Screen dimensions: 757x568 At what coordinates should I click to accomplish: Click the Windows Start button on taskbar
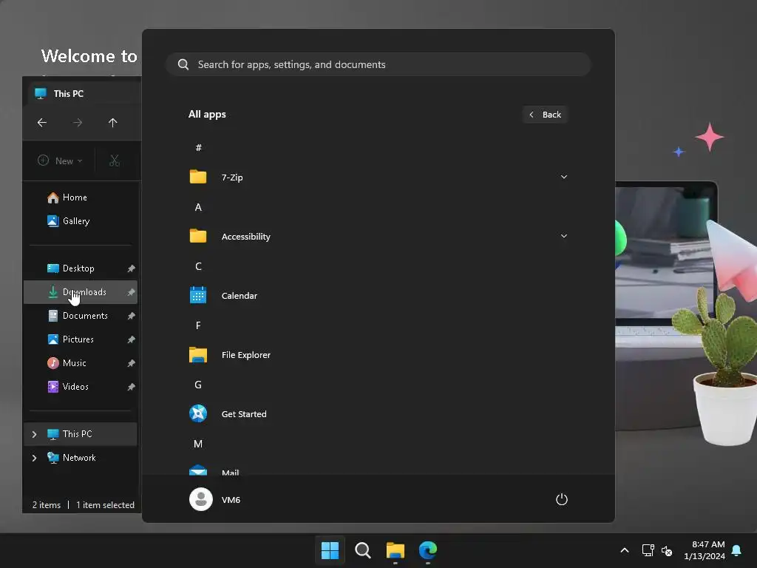point(330,550)
